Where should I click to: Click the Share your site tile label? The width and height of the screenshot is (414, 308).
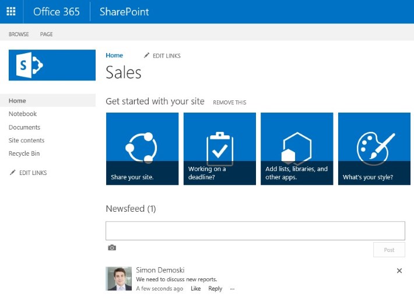click(132, 177)
